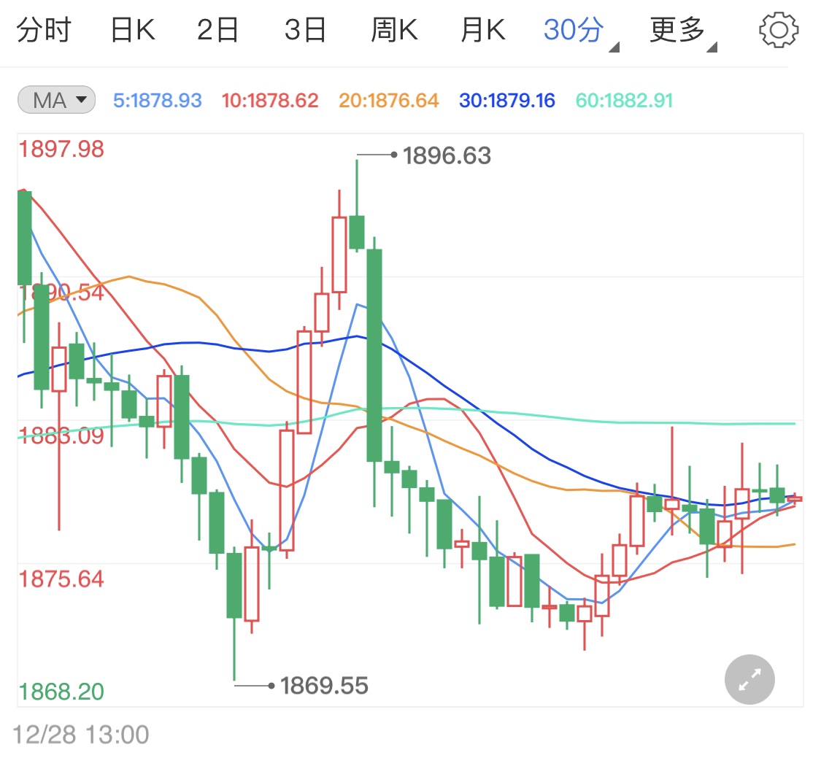Image resolution: width=821 pixels, height=766 pixels.
Task: Open the MA indicator selector
Action: [55, 101]
